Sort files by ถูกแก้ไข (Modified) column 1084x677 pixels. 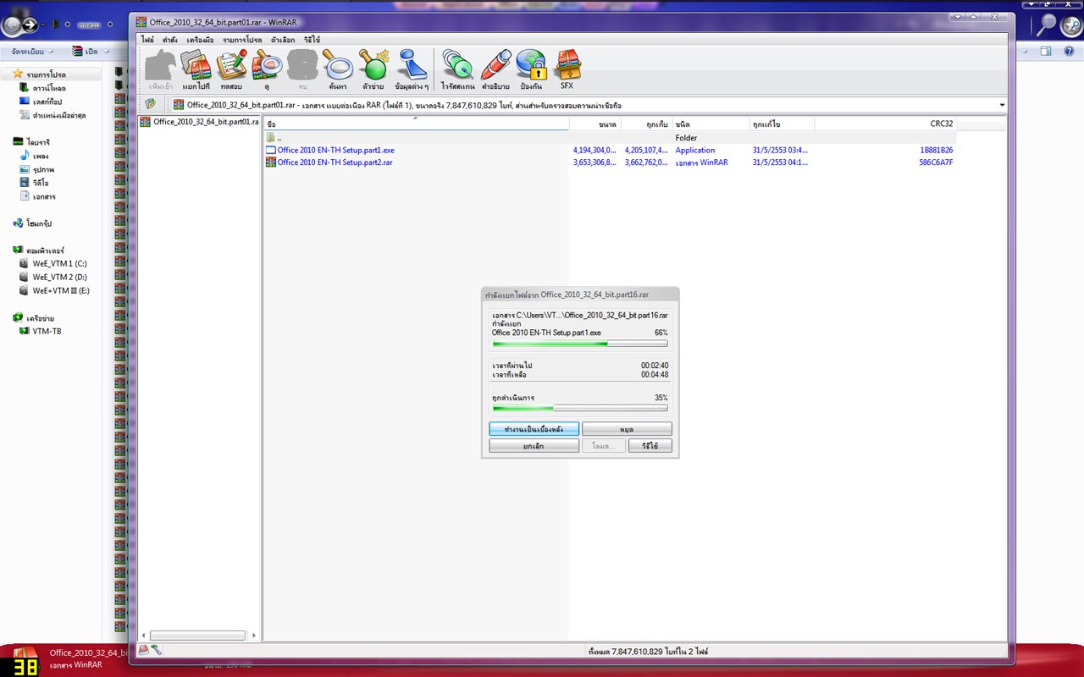point(782,124)
